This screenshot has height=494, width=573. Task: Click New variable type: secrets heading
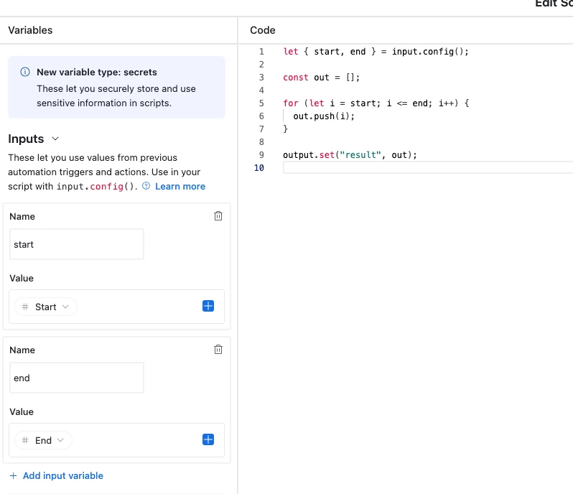(x=97, y=73)
